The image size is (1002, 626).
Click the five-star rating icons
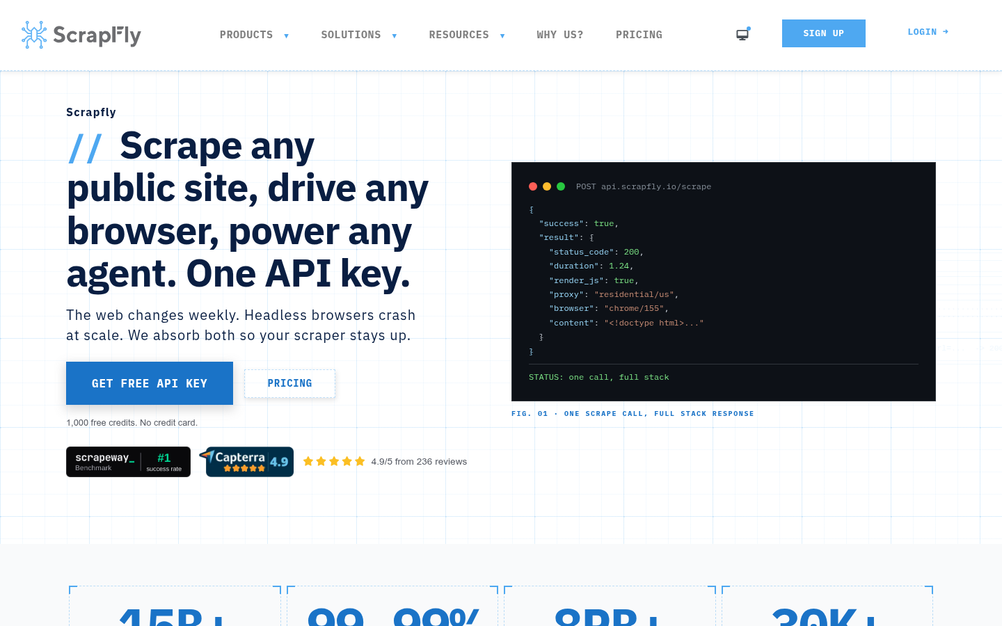point(334,461)
